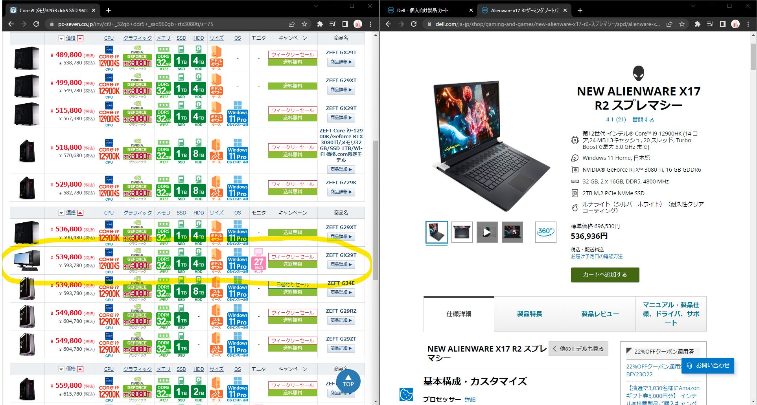The image size is (757, 405).
Task: Click 質問する link near rating
Action: click(x=643, y=120)
